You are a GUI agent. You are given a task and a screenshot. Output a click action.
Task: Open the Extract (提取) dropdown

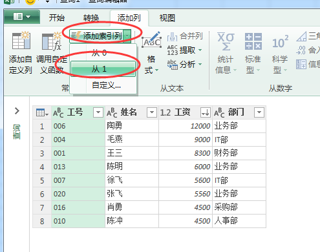click(185, 50)
